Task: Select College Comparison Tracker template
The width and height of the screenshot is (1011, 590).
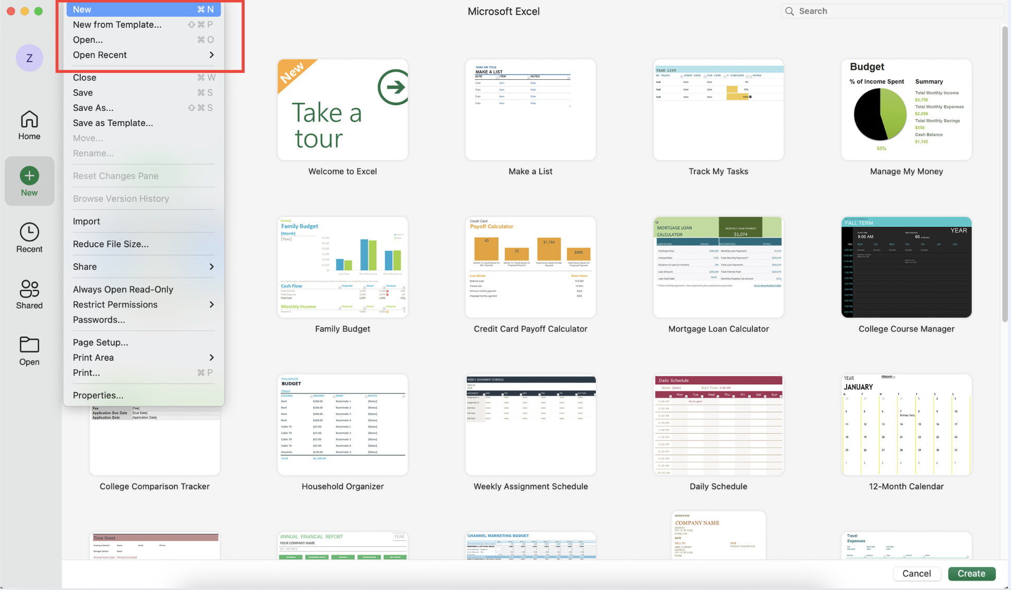Action: tap(155, 440)
